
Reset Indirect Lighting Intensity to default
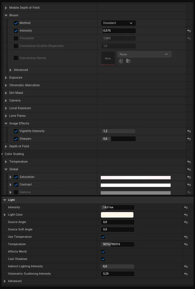tap(186, 267)
